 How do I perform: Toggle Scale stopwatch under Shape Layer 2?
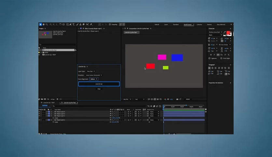(53, 118)
